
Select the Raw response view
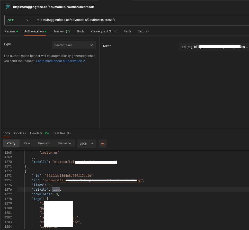27,143
